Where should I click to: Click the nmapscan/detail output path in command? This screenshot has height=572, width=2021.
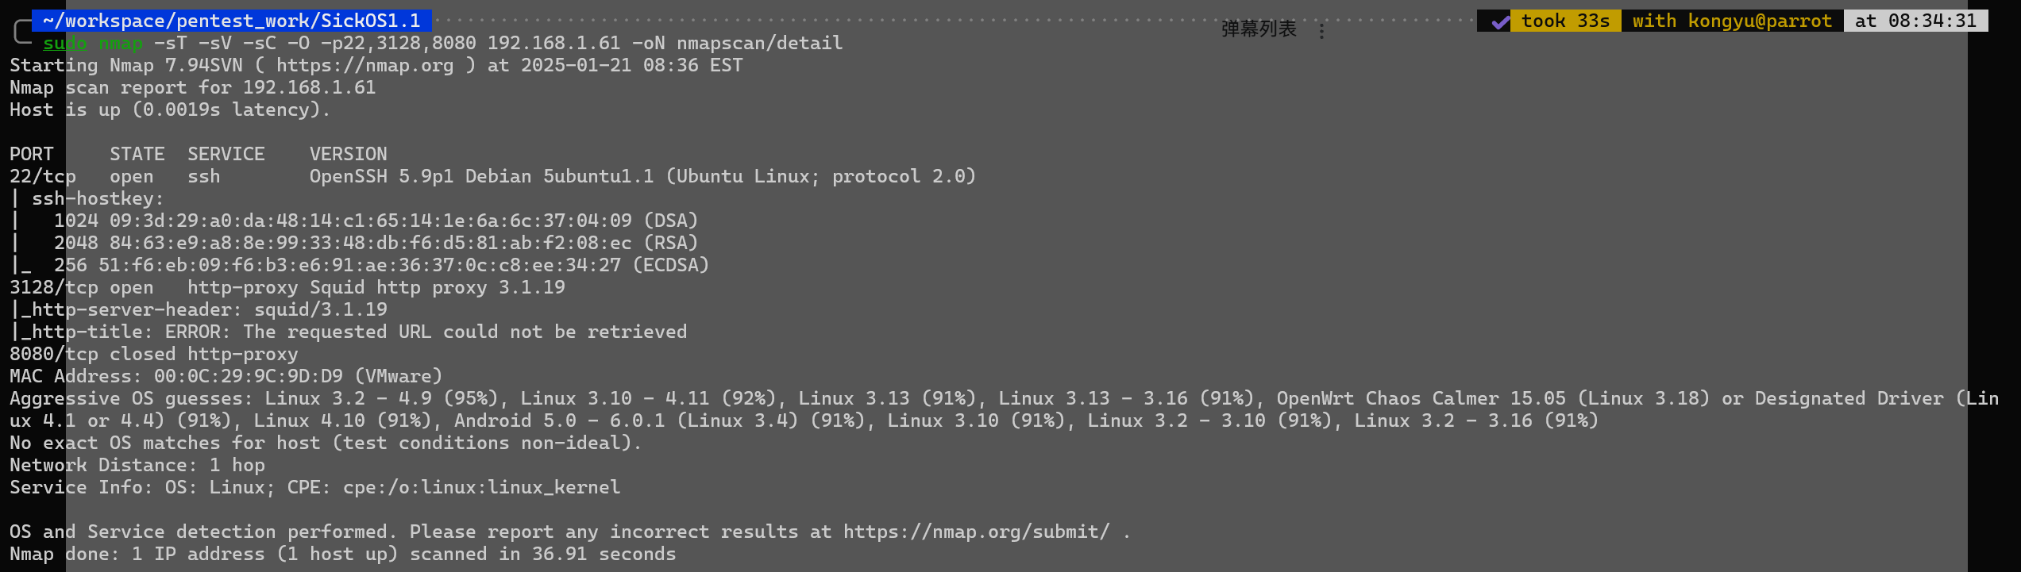click(x=759, y=43)
